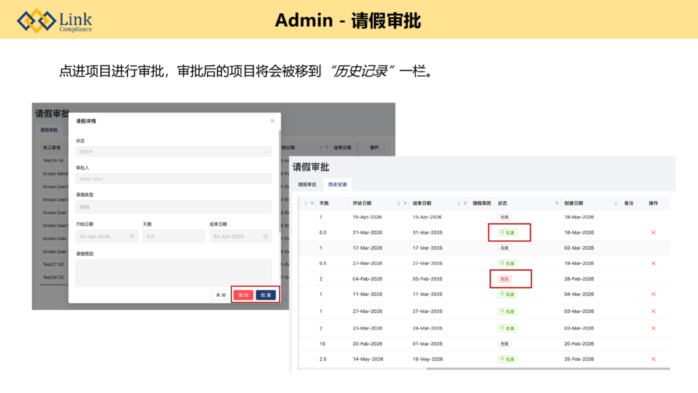Click the red delete X in the 14-May-2026 row

(653, 359)
